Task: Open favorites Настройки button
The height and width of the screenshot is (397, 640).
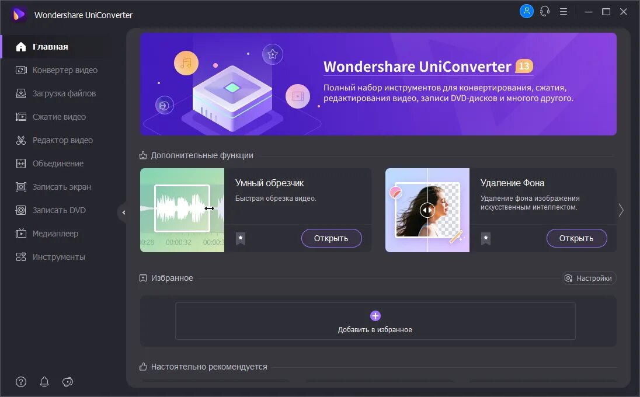Action: click(x=589, y=278)
